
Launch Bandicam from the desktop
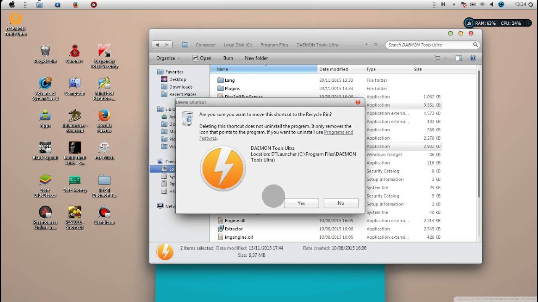[x=104, y=216]
